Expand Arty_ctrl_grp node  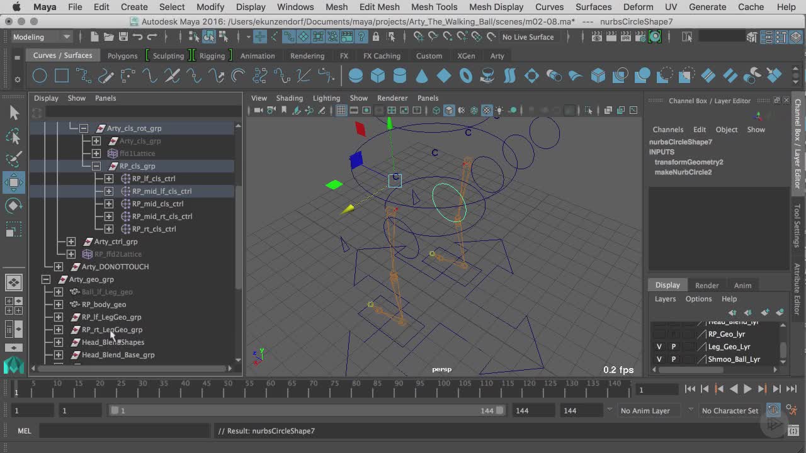click(71, 242)
